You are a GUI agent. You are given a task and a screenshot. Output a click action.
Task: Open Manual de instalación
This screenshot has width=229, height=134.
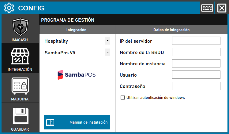[77, 122]
